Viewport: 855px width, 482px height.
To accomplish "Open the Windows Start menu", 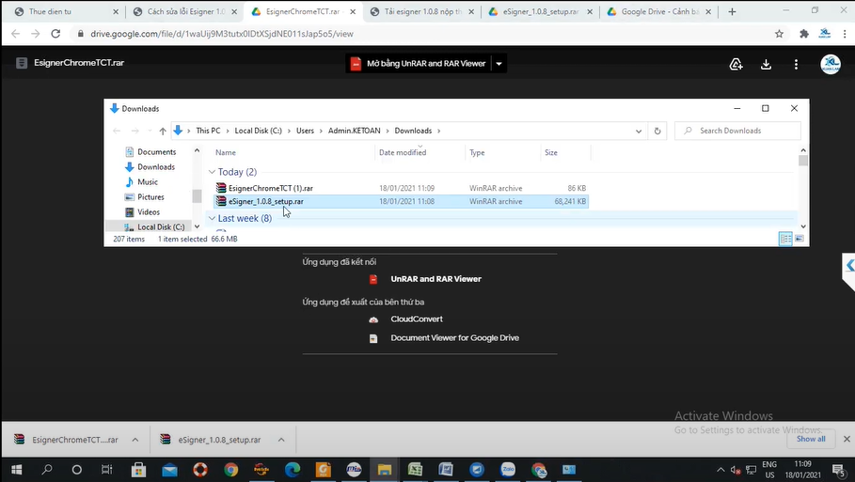I will pos(16,470).
